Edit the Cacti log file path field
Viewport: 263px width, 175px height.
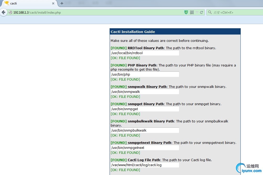pyautogui.click(x=145, y=165)
